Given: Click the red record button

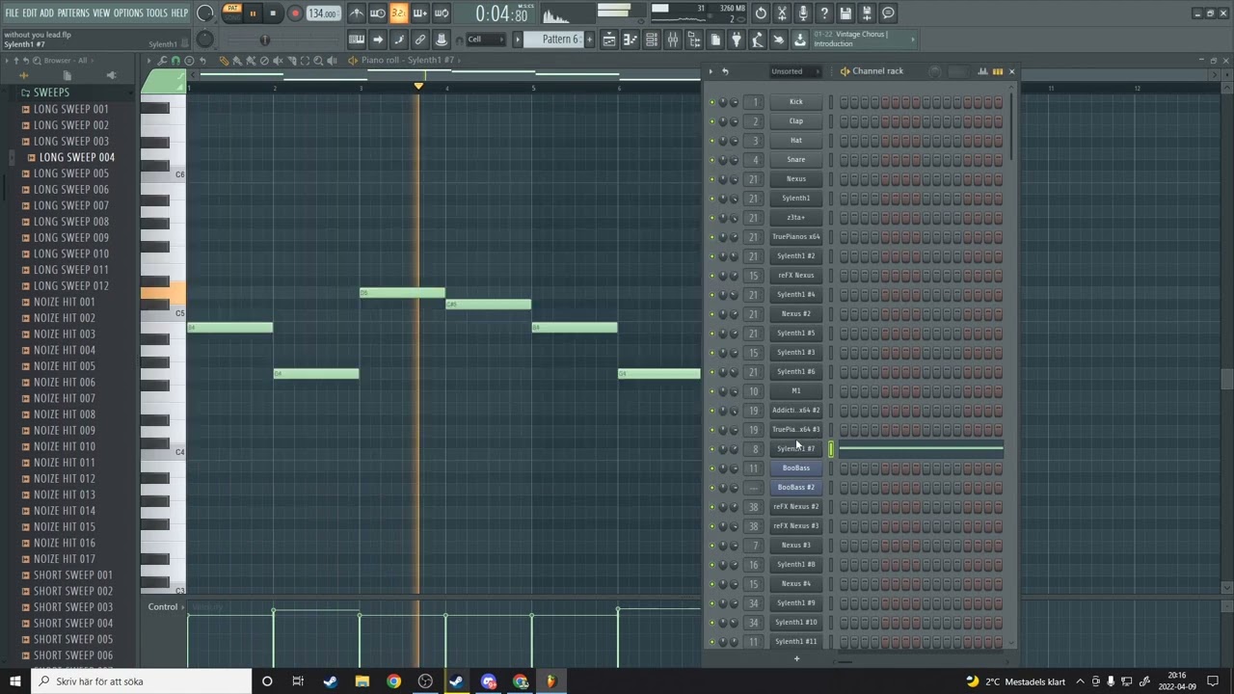Looking at the screenshot, I should click(x=295, y=13).
